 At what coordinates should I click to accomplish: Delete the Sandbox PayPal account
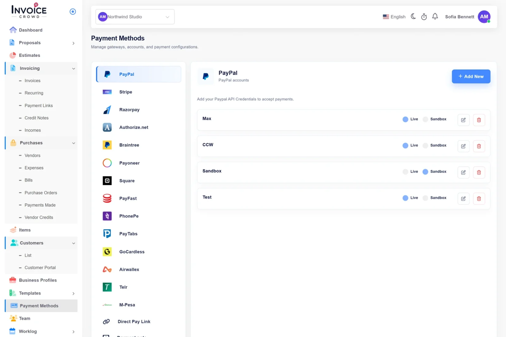479,172
